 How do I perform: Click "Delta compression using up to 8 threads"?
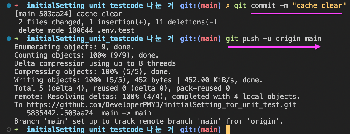pos(95,63)
